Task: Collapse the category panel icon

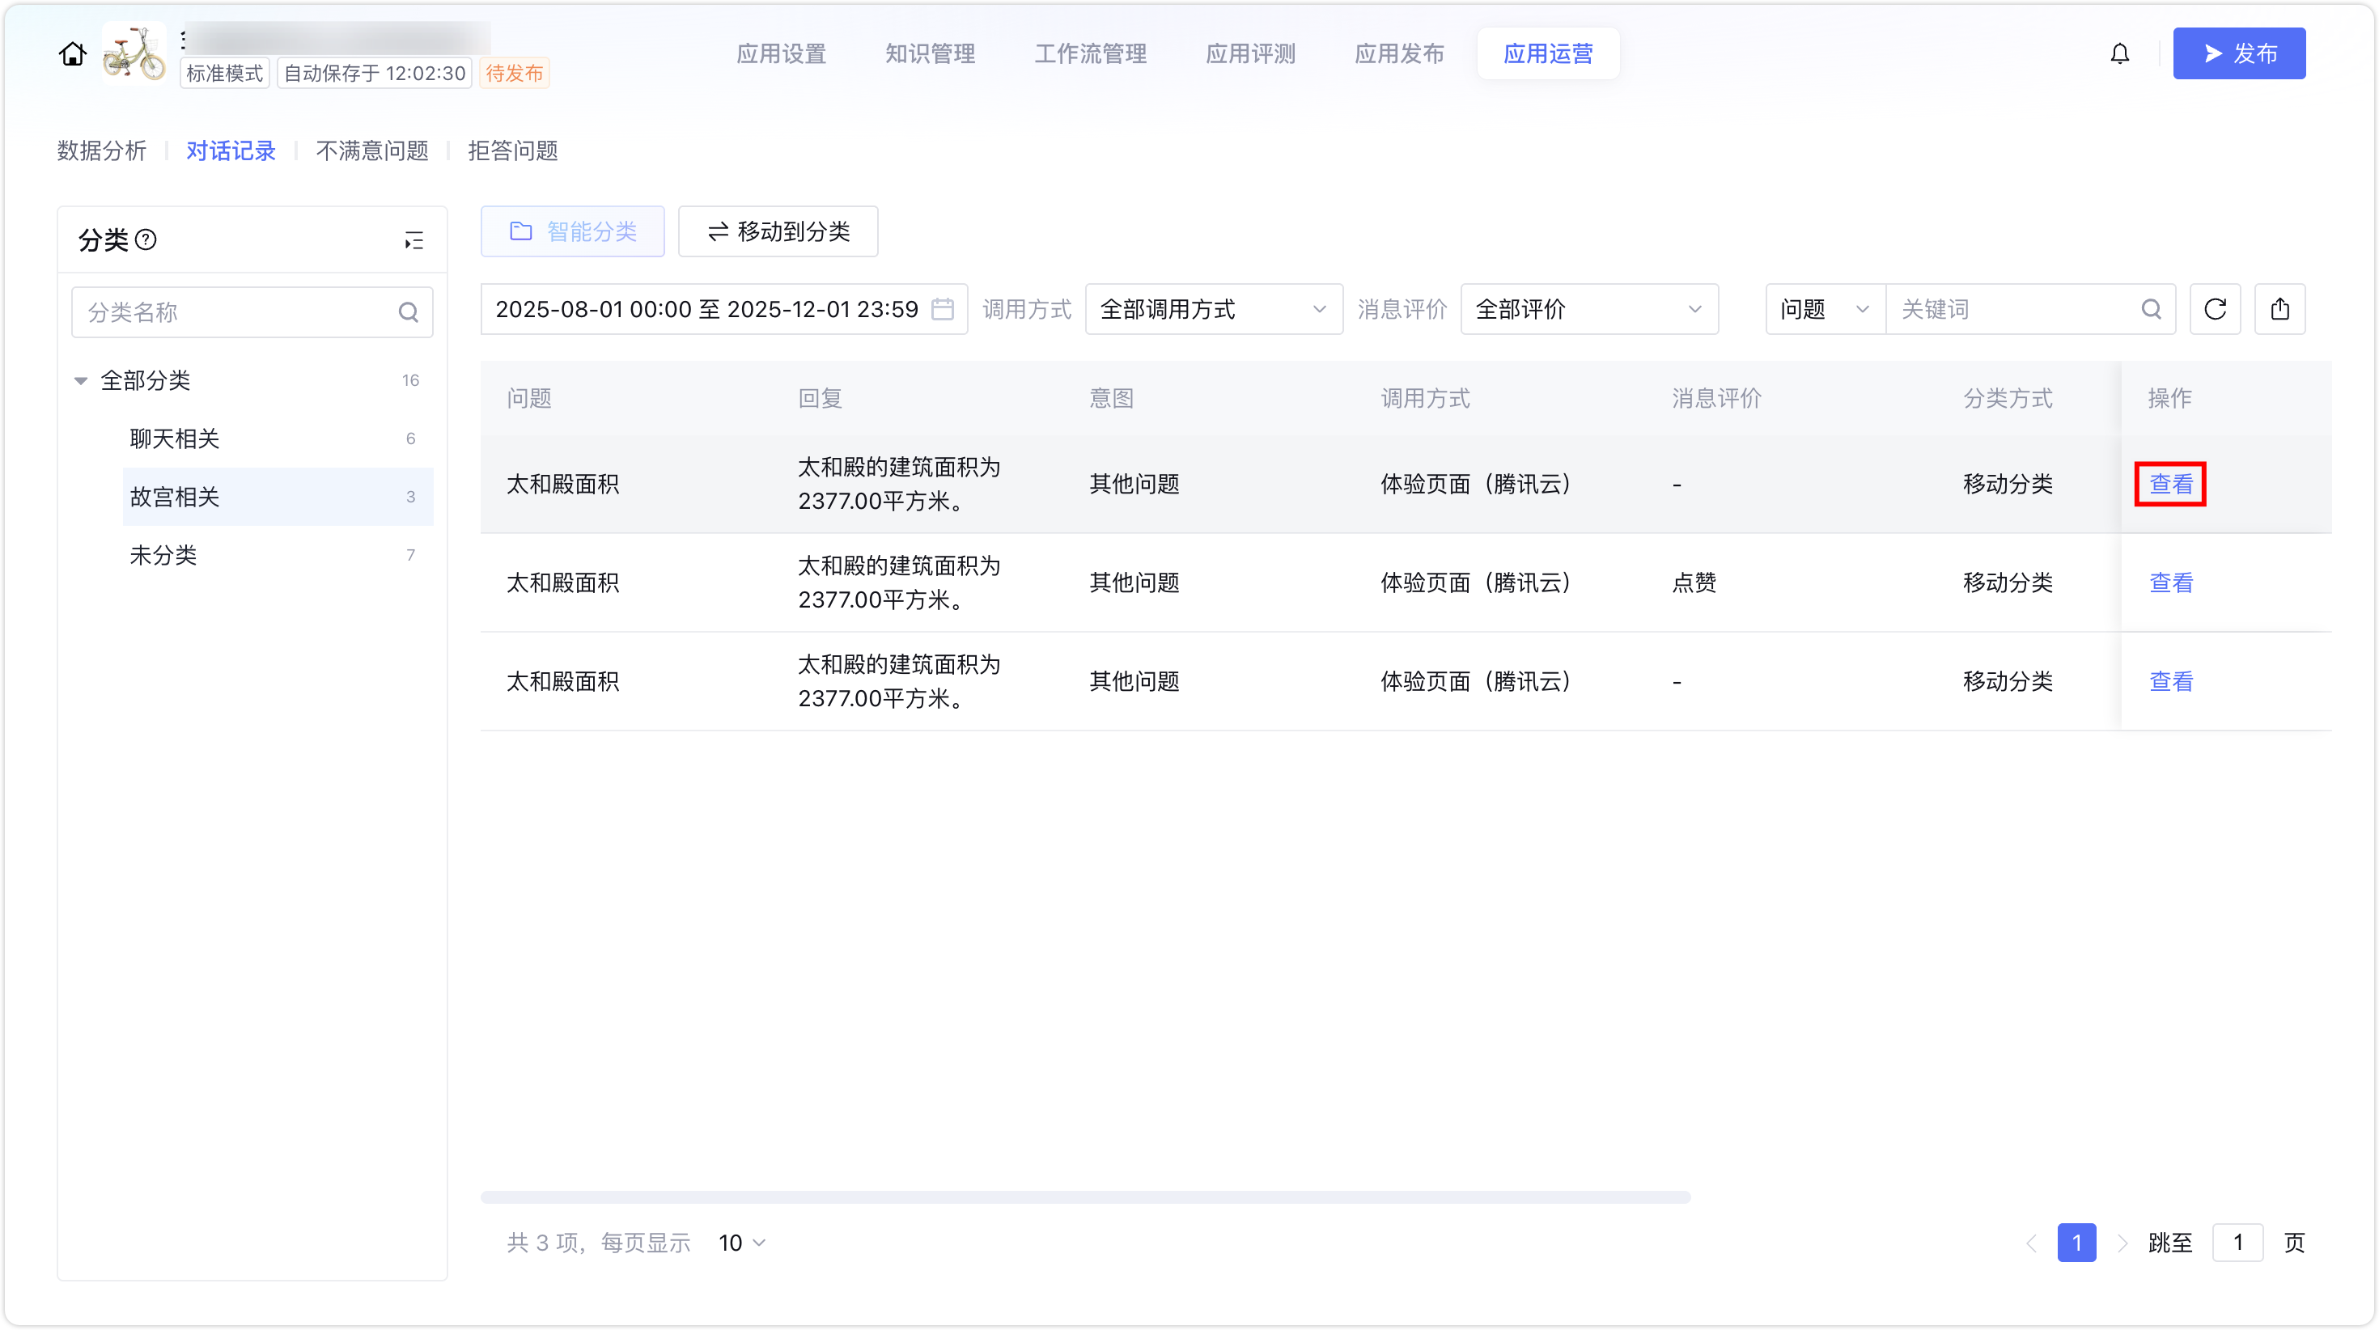Action: tap(413, 241)
